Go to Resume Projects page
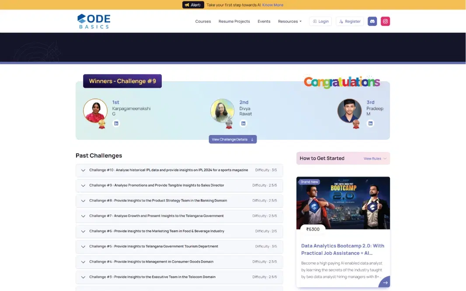Viewport: 466px width, 291px height. [x=234, y=21]
